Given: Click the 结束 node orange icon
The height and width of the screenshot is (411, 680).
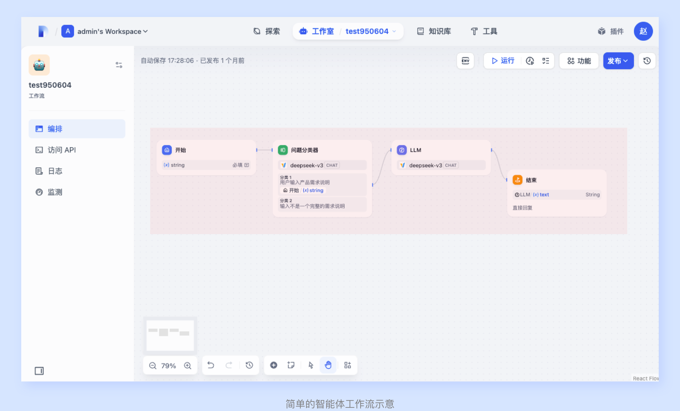Looking at the screenshot, I should [x=517, y=180].
